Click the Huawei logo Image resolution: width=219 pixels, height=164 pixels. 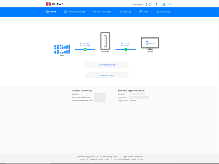pyautogui.click(x=55, y=4)
